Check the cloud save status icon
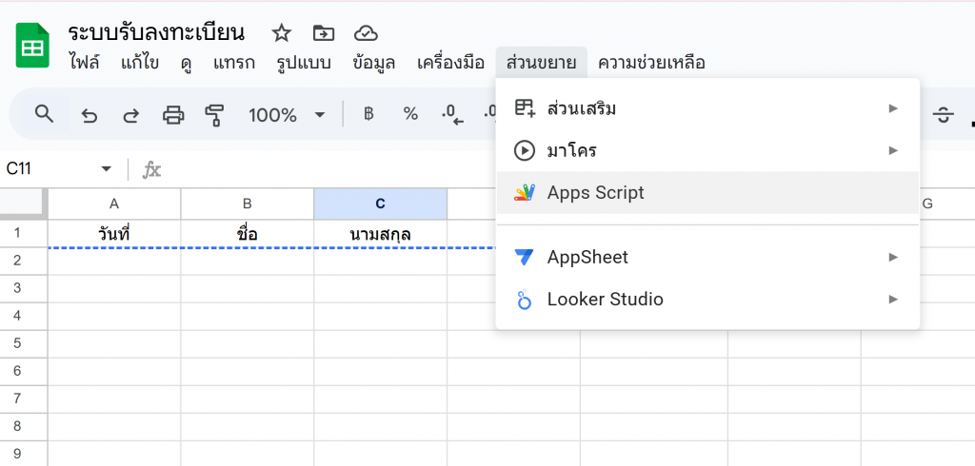Screen dimensions: 975x466 coord(366,33)
